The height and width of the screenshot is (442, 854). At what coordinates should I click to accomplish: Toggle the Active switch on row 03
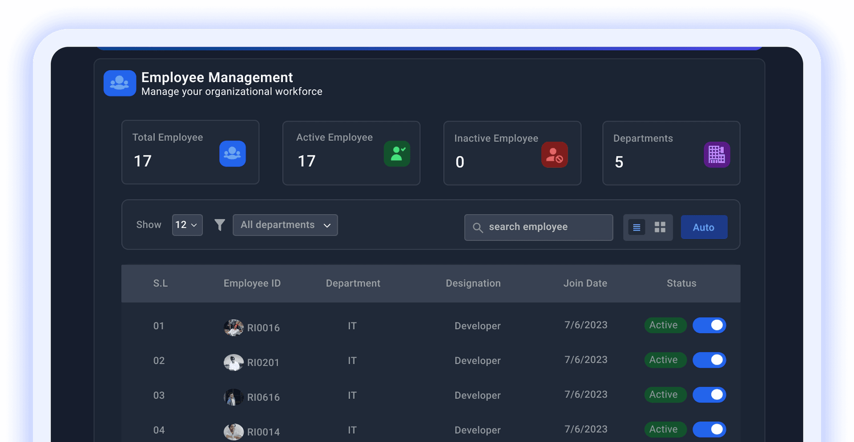(709, 395)
